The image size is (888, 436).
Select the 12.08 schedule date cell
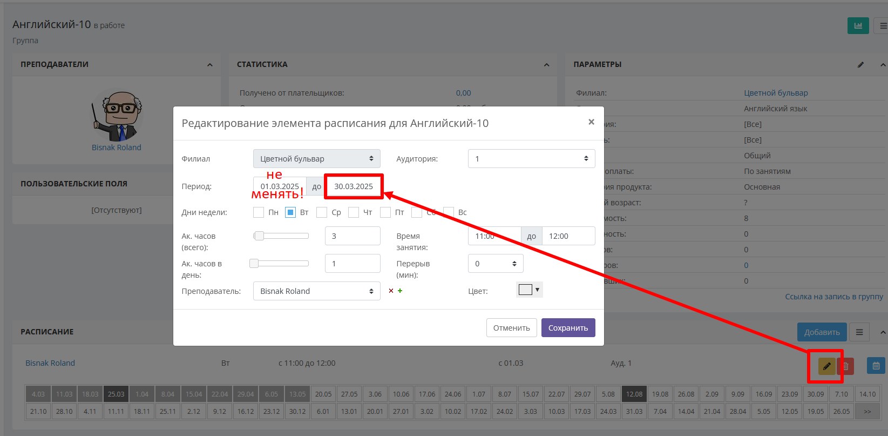pos(634,394)
